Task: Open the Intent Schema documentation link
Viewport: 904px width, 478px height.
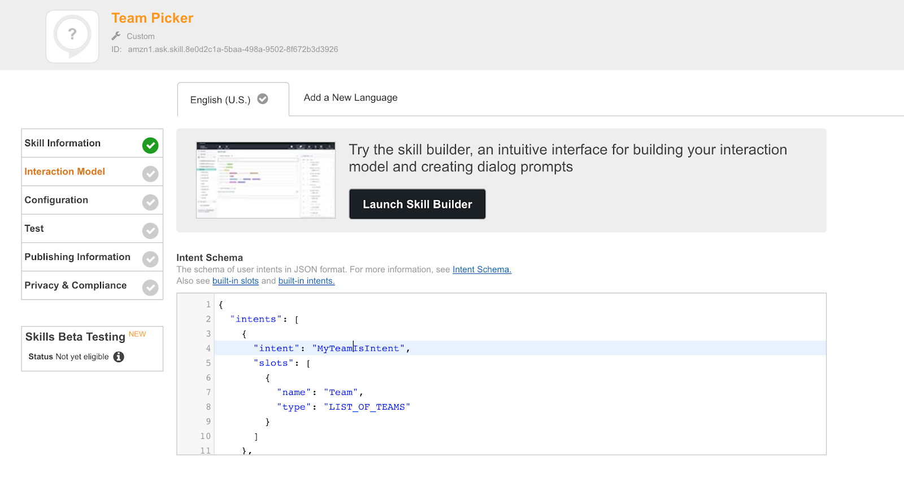Action: [x=481, y=270]
